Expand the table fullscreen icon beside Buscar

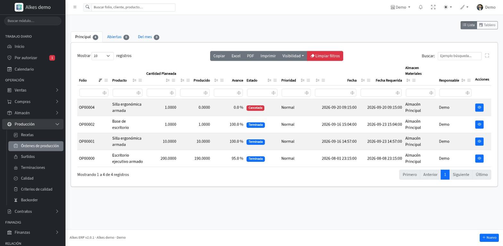[487, 56]
